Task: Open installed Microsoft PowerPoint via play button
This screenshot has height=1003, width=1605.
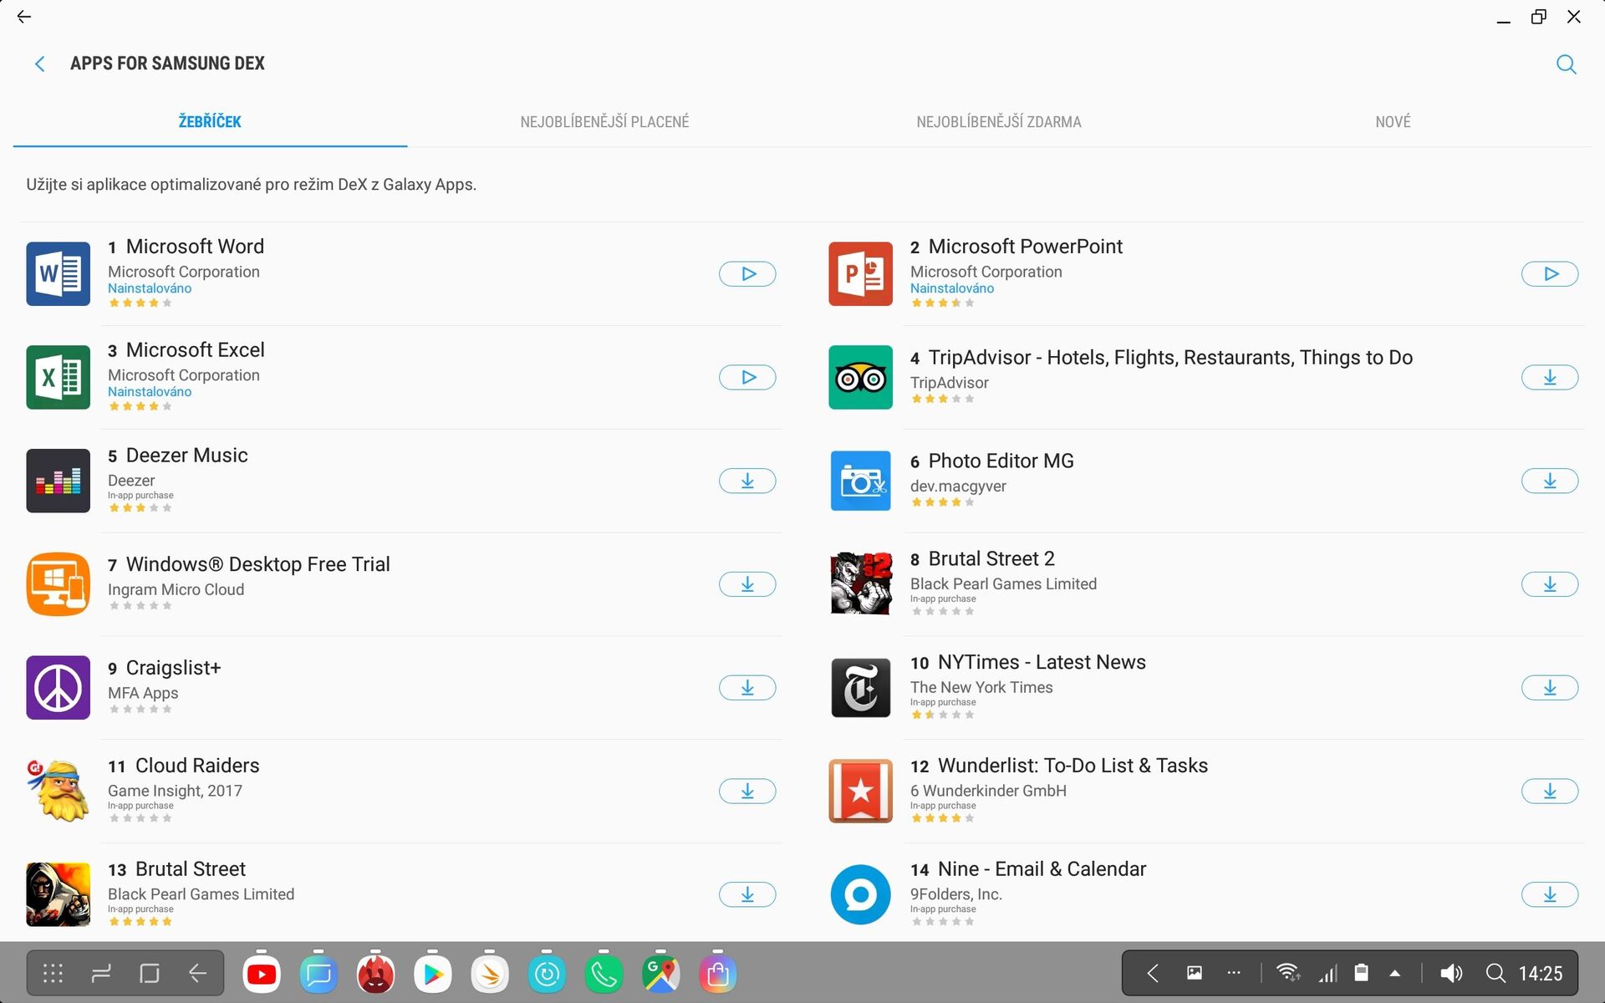Action: (1549, 274)
